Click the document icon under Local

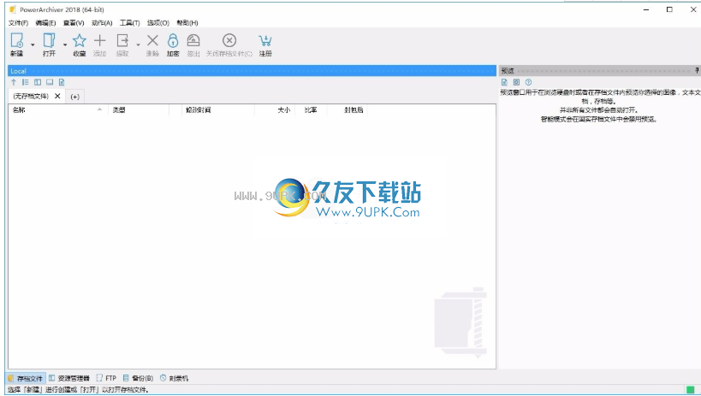coord(62,82)
